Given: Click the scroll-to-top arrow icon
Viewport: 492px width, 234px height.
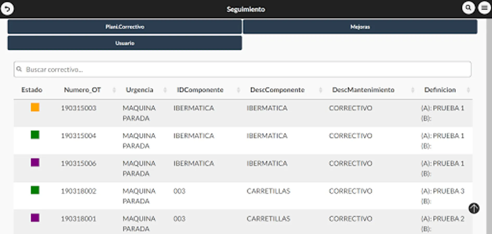Looking at the screenshot, I should pyautogui.click(x=474, y=208).
